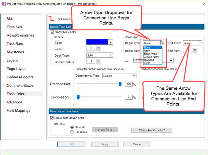Click the Successor slider handle

point(78,97)
